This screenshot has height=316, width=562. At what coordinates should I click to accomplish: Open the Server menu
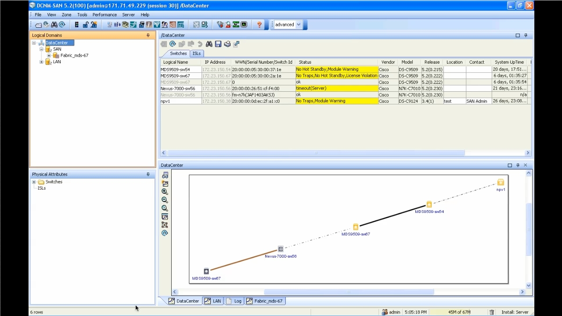pyautogui.click(x=128, y=14)
